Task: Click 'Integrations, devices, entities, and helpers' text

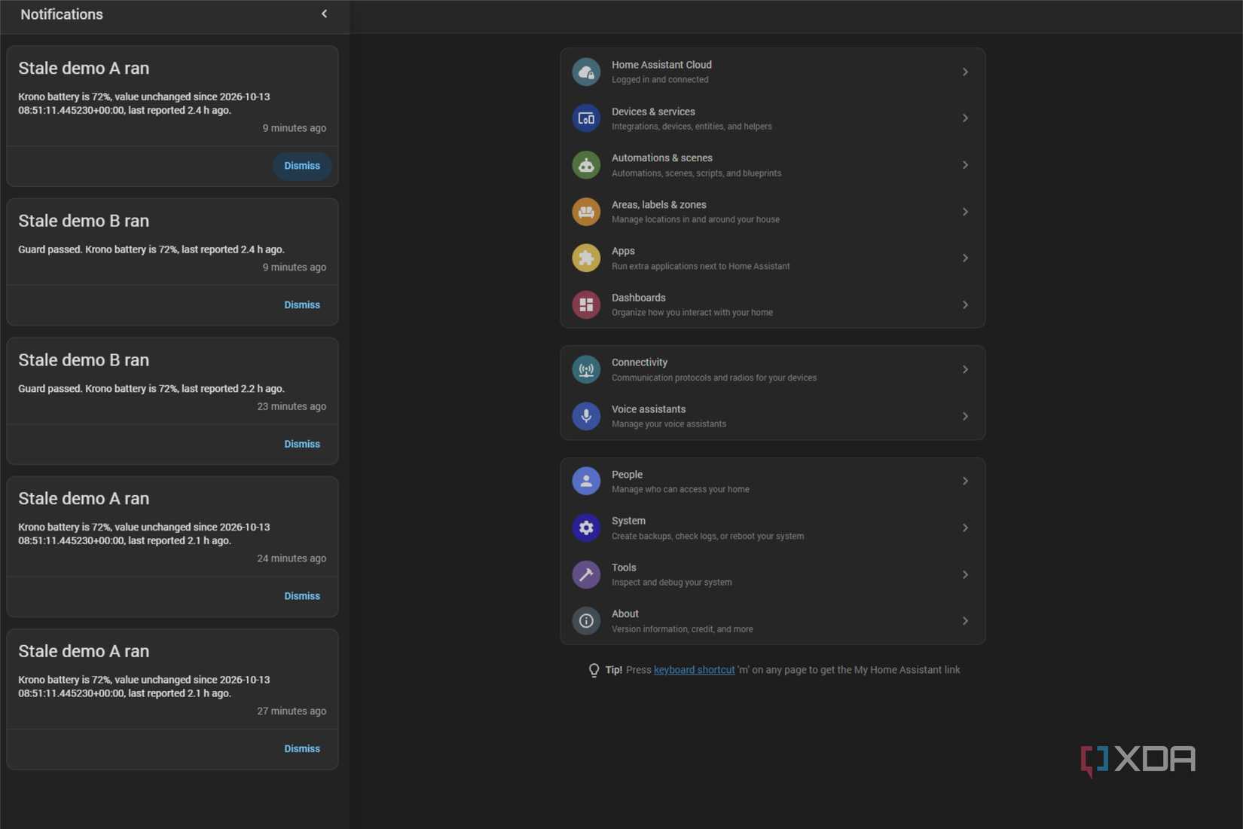Action: click(x=692, y=127)
